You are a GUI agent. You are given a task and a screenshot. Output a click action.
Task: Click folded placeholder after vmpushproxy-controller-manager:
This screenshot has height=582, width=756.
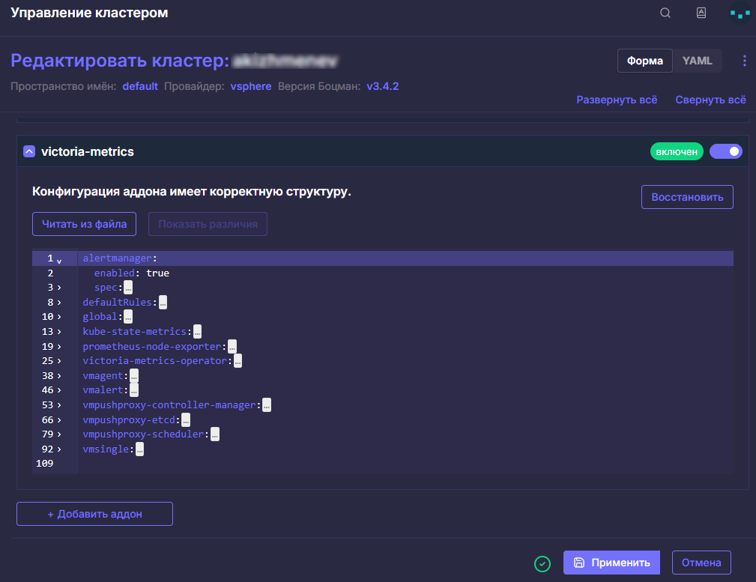267,405
